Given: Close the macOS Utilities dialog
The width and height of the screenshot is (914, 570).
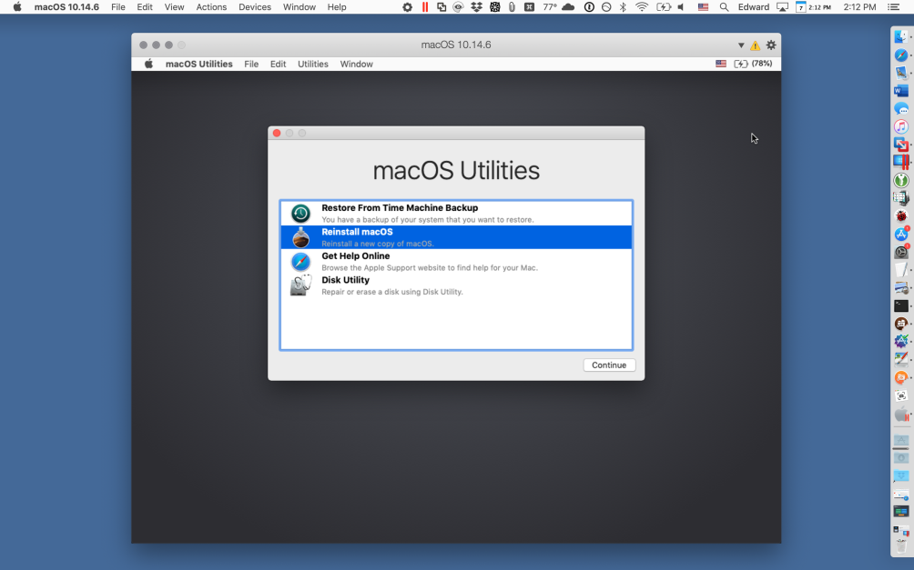Looking at the screenshot, I should (x=277, y=134).
